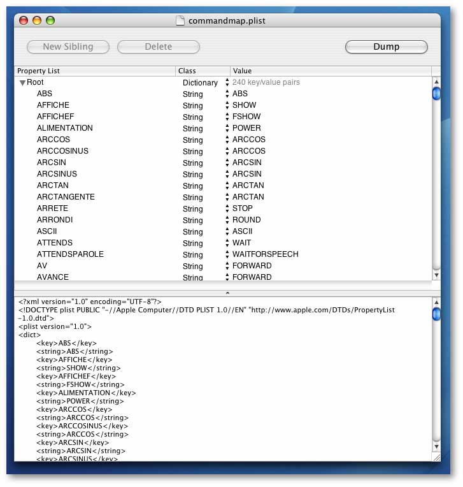Select the ATTENDSPAROLE key row
463x487 pixels.
[70, 254]
